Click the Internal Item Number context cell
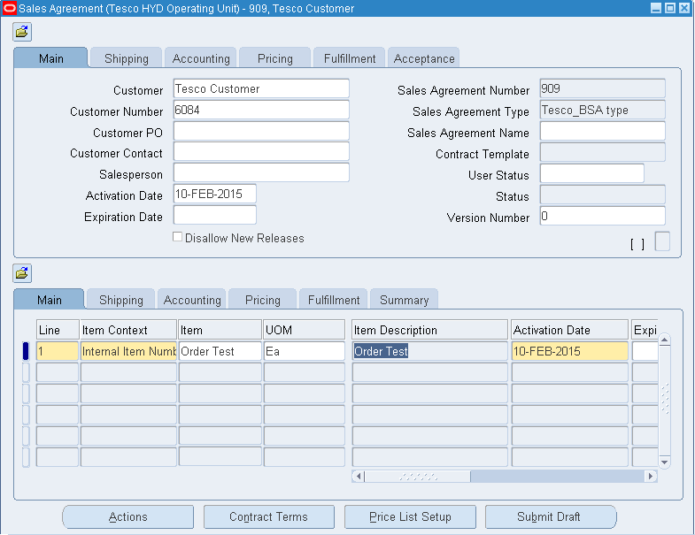Screen dimensions: 695x535 point(128,351)
